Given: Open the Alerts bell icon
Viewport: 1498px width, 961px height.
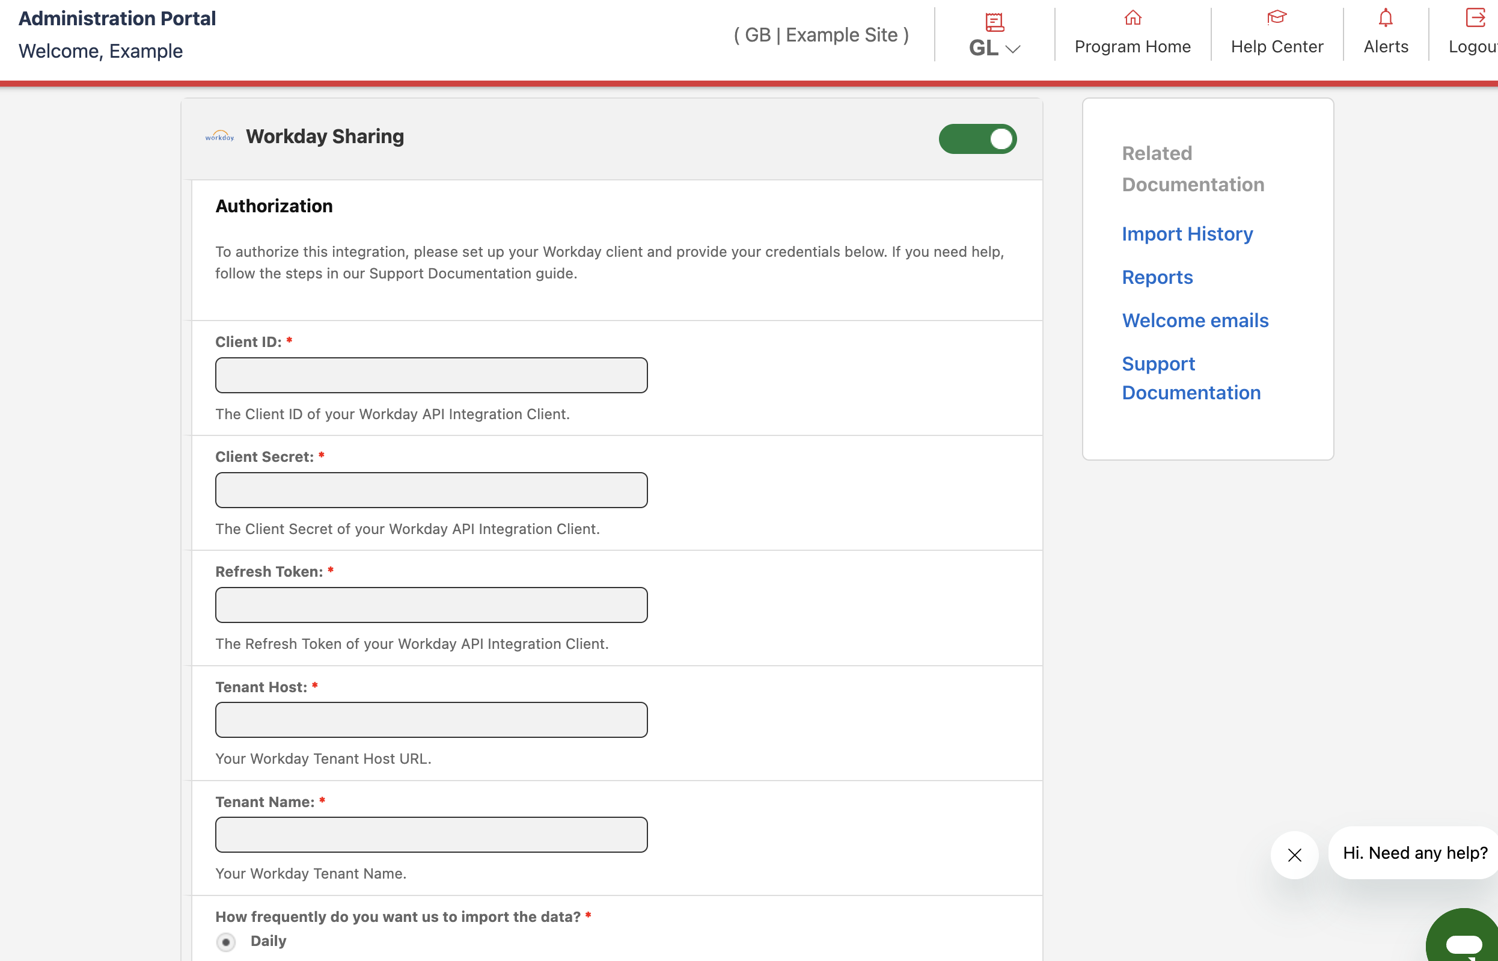Looking at the screenshot, I should (x=1385, y=17).
